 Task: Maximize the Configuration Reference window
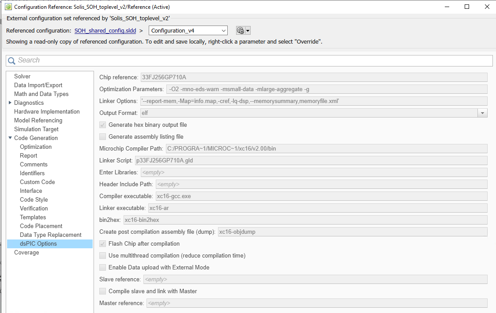coord(466,7)
